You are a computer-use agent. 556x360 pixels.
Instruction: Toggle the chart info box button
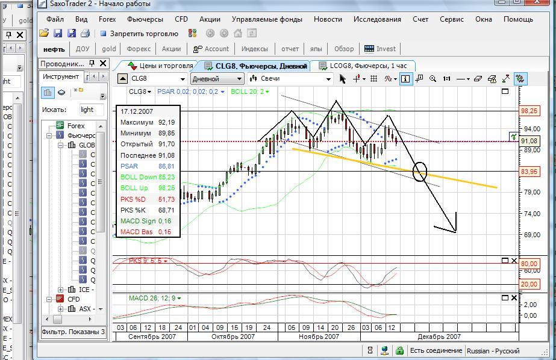click(x=405, y=79)
